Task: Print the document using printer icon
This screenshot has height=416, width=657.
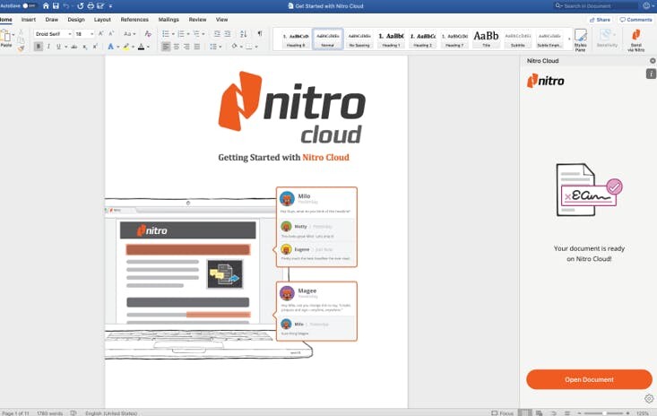Action: tap(91, 6)
